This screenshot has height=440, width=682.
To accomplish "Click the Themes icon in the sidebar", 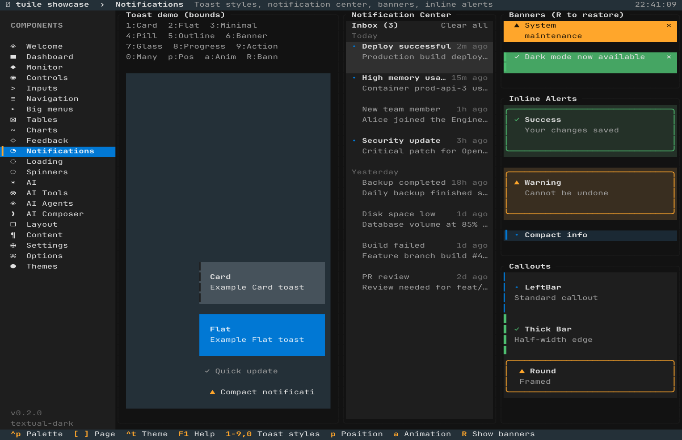I will tap(13, 266).
